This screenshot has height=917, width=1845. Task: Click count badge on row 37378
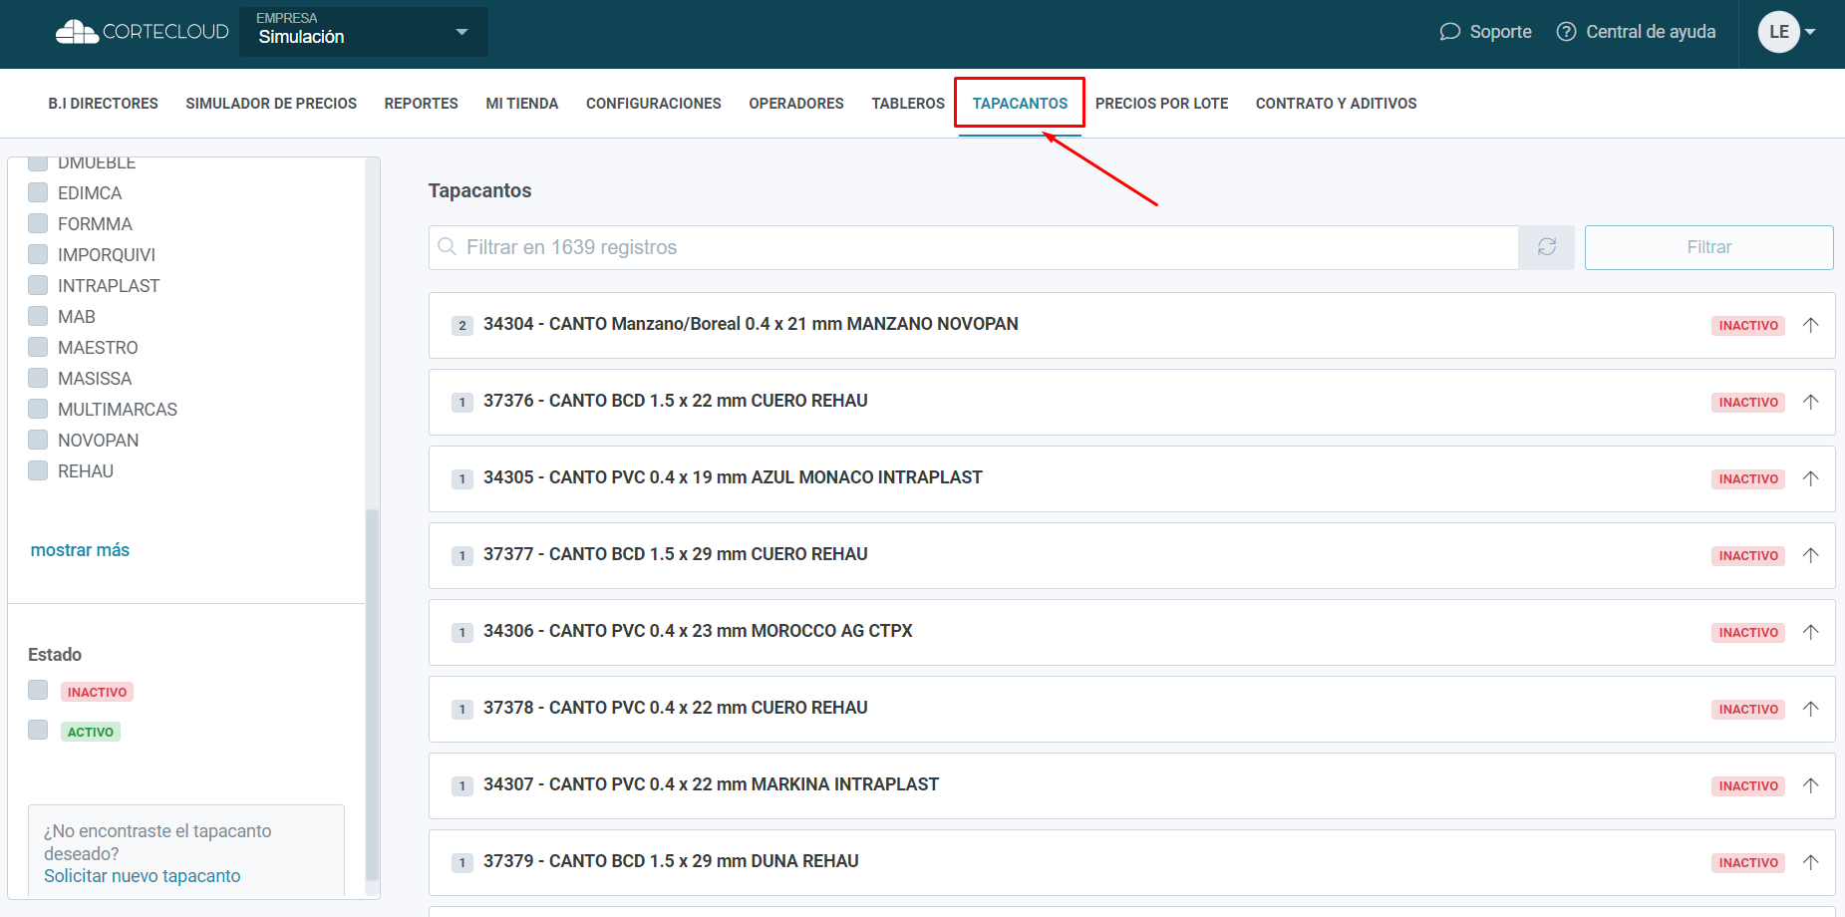tap(462, 710)
